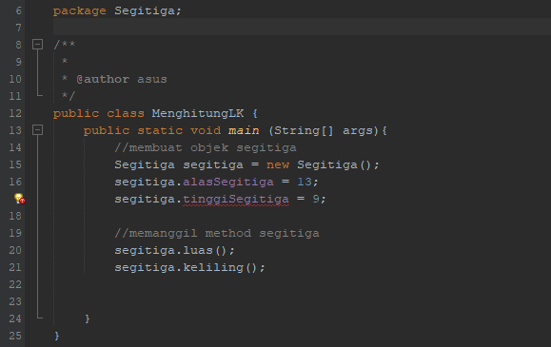This screenshot has width=551, height=347.
Task: Click the @author asus tag
Action: pyautogui.click(x=122, y=79)
